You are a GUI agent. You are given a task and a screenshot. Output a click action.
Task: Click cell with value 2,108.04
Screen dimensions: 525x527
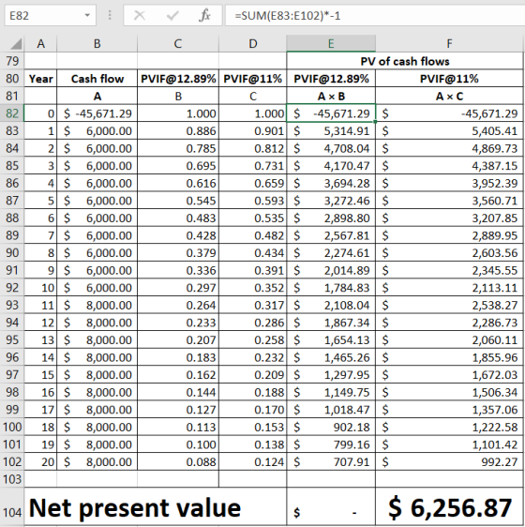click(x=331, y=305)
